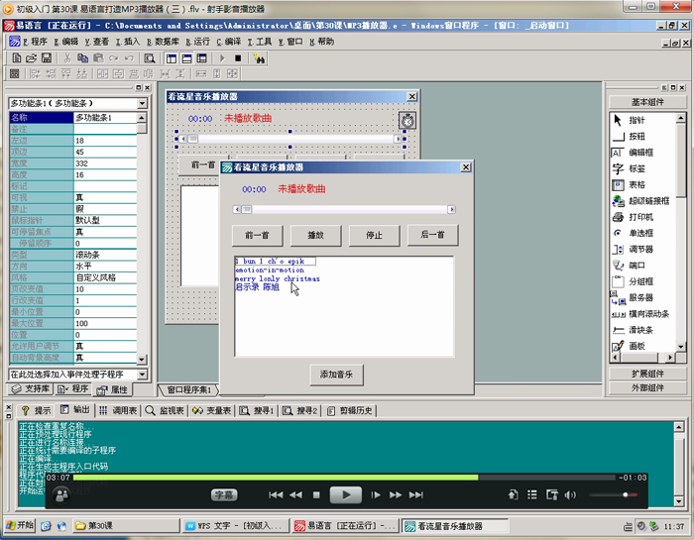This screenshot has width=694, height=540.
Task: Click the 停止 button in running player
Action: 375,235
